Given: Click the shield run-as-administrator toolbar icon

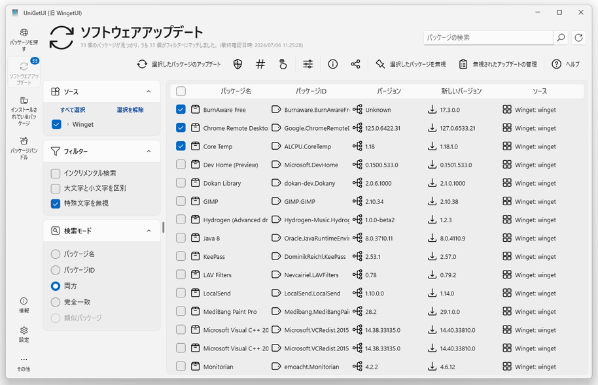Looking at the screenshot, I should tap(237, 64).
